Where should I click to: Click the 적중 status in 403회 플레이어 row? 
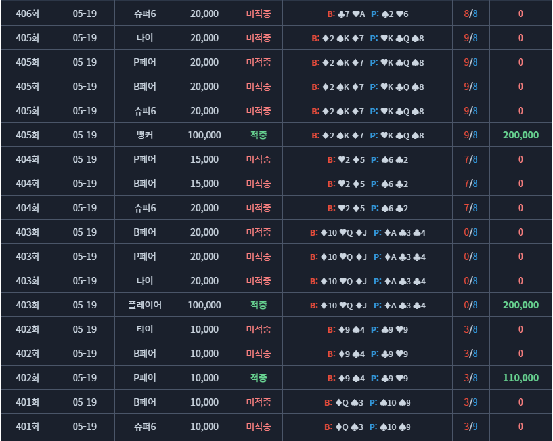point(258,305)
